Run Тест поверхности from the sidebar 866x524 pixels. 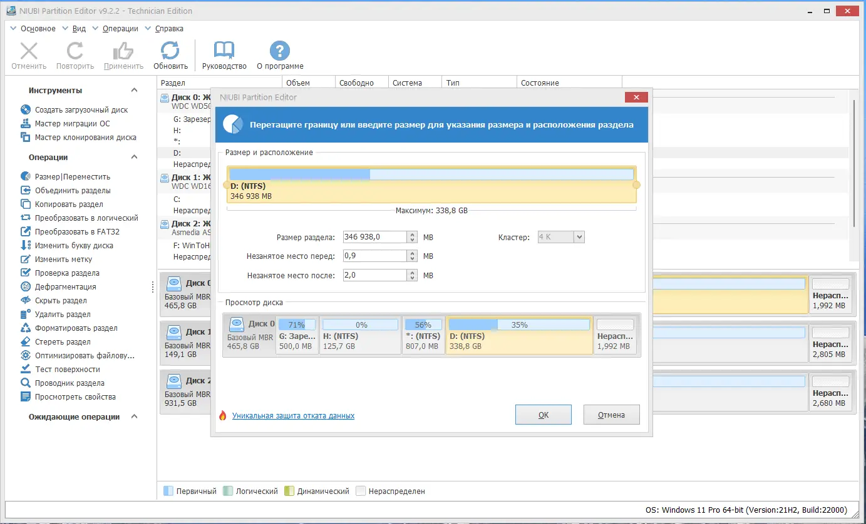point(67,370)
